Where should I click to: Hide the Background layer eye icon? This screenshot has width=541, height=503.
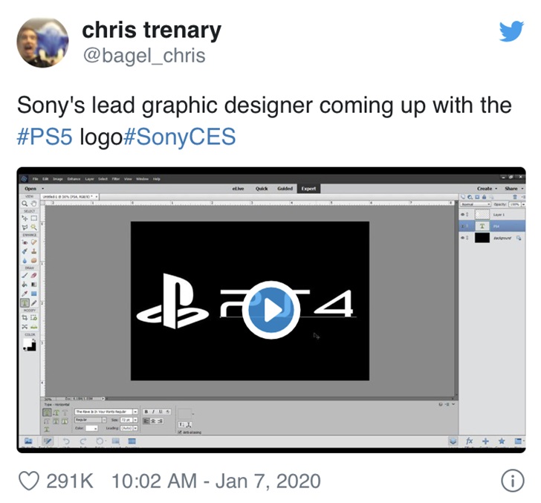pyautogui.click(x=463, y=237)
